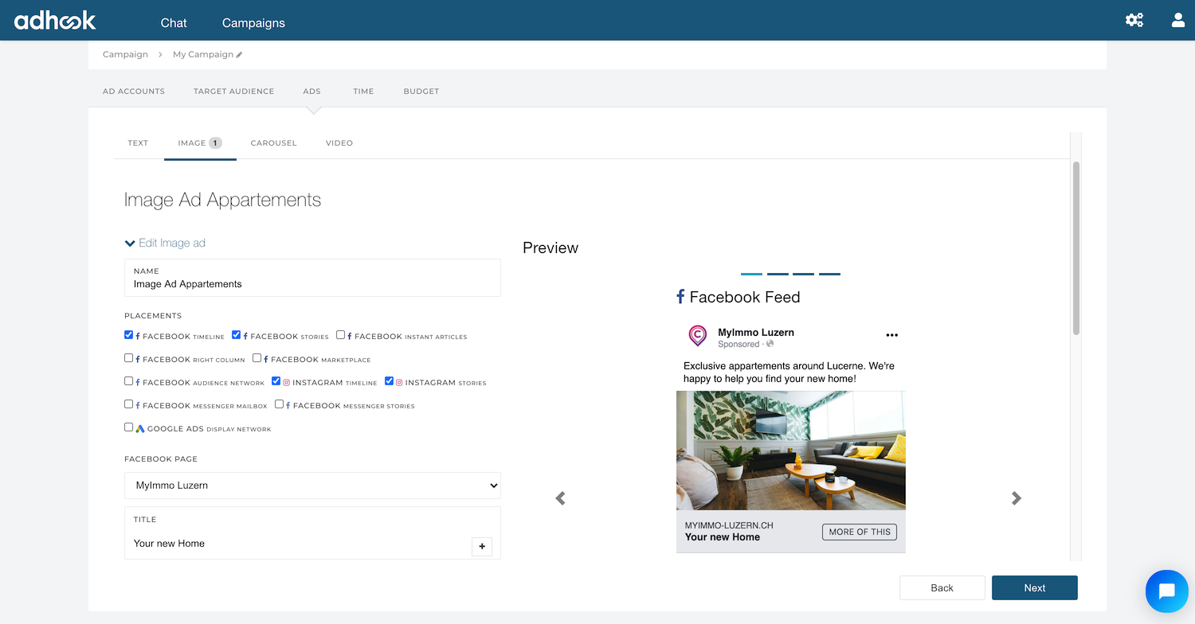Open the user profile icon
This screenshot has width=1195, height=624.
(1178, 21)
